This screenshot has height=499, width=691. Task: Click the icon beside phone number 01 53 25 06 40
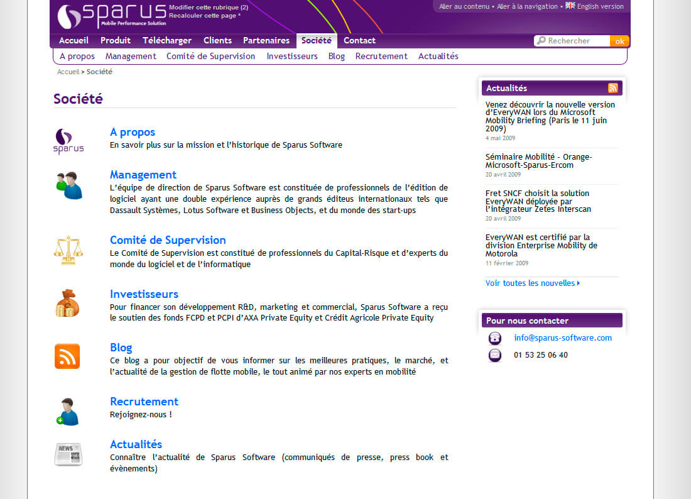[495, 355]
